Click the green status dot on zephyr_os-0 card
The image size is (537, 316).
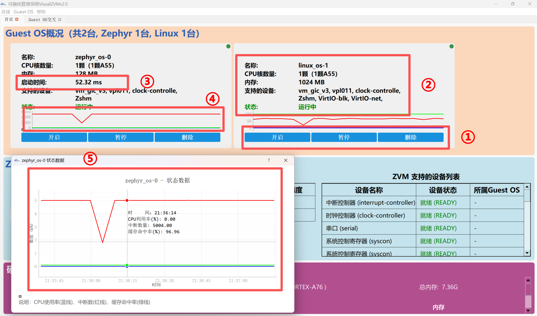(228, 46)
